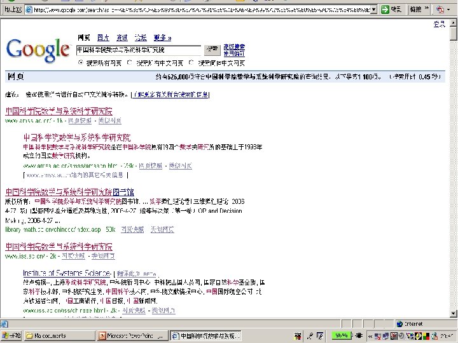Switch to My documents taskbar window
458x343 pixels.
(59, 336)
